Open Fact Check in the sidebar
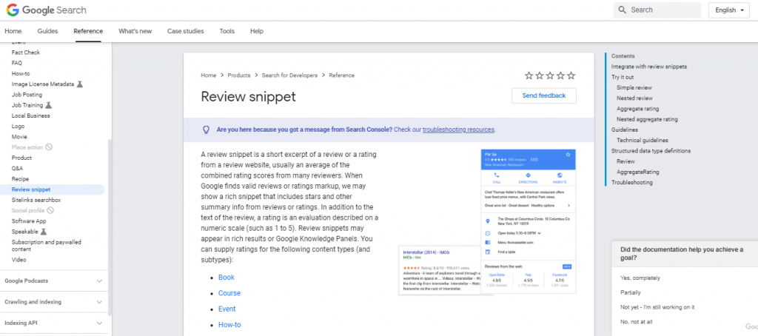Image resolution: width=758 pixels, height=336 pixels. tap(26, 53)
